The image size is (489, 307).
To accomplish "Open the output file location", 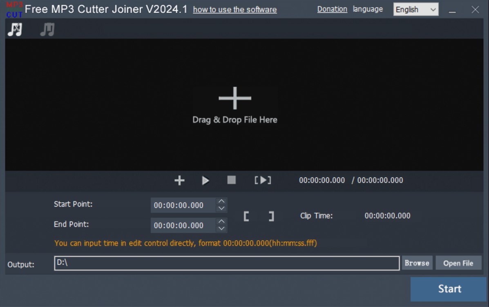I will pyautogui.click(x=458, y=263).
